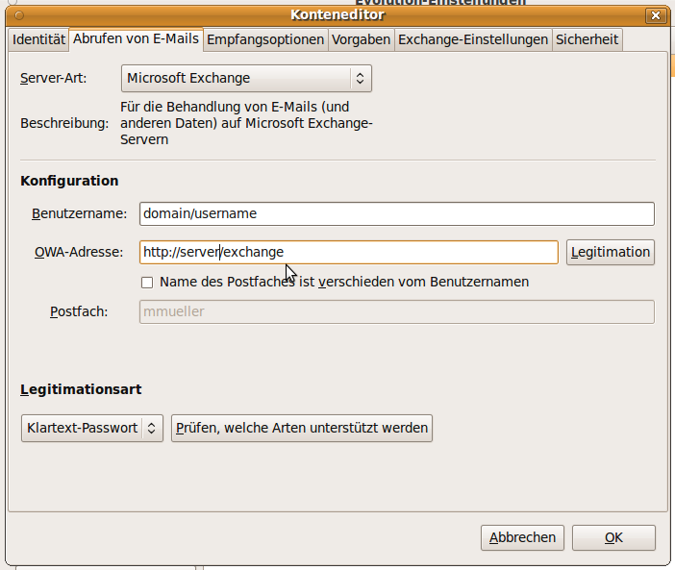
Task: Cancel with the Abbrechen button
Action: (522, 538)
